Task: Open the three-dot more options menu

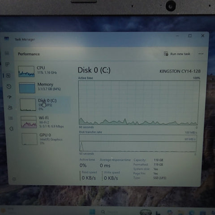Action: click(x=201, y=54)
